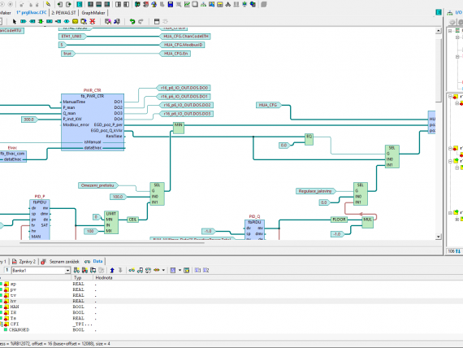The height and width of the screenshot is (348, 463).
Task: Select the sp row in data list
Action: (231, 284)
